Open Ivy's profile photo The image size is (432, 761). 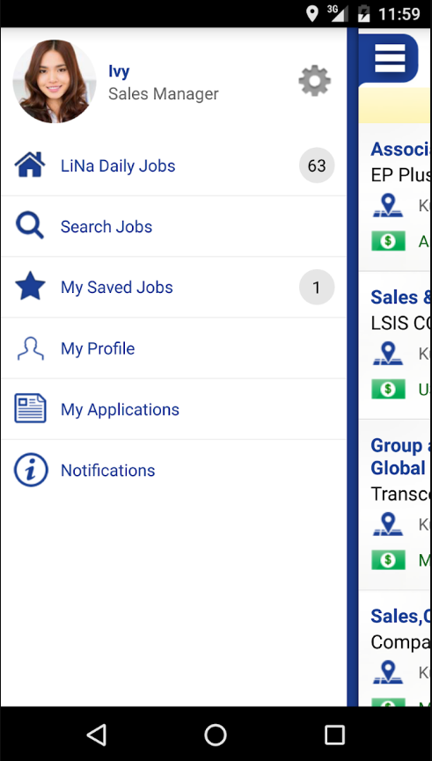55,81
